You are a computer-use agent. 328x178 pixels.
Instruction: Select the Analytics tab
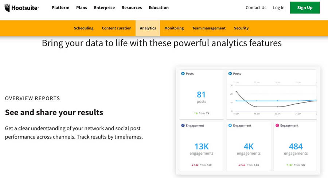(x=148, y=28)
